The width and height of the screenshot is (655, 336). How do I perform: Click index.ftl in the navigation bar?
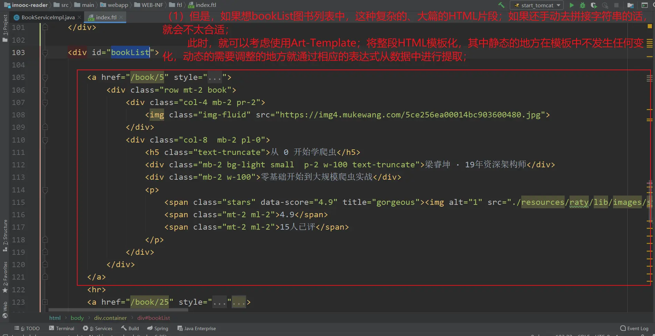point(202,5)
